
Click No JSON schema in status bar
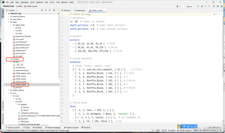(x=184, y=130)
